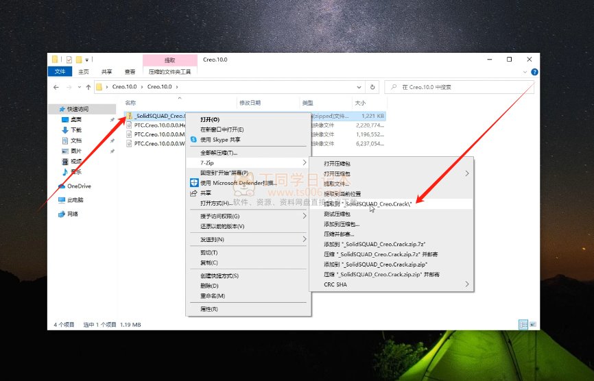
Task: Open the 查看 ribbon tab
Action: (x=130, y=71)
